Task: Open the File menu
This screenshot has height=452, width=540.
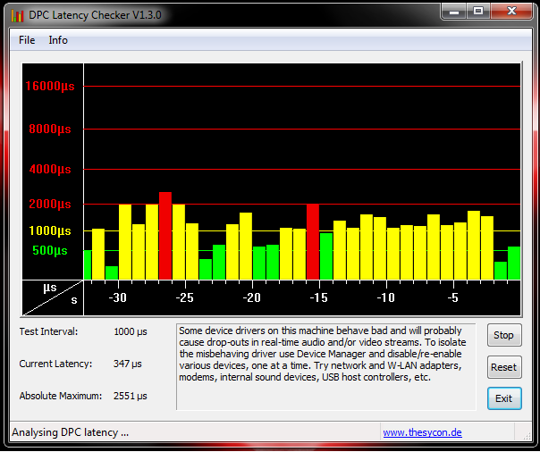Action: (27, 40)
